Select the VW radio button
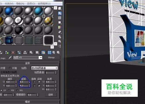This screenshot has height=104, width=145. click(x=9, y=90)
